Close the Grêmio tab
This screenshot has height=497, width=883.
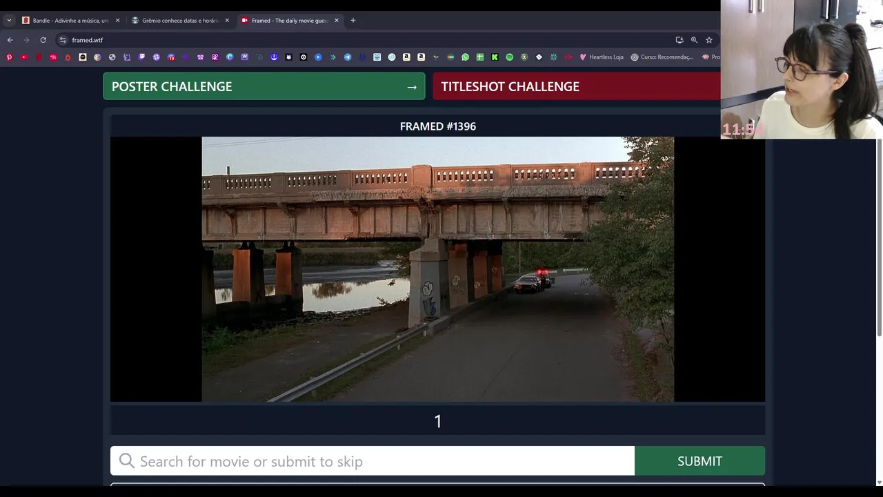click(227, 21)
